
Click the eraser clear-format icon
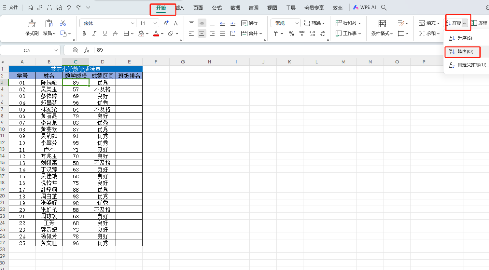[x=171, y=34]
